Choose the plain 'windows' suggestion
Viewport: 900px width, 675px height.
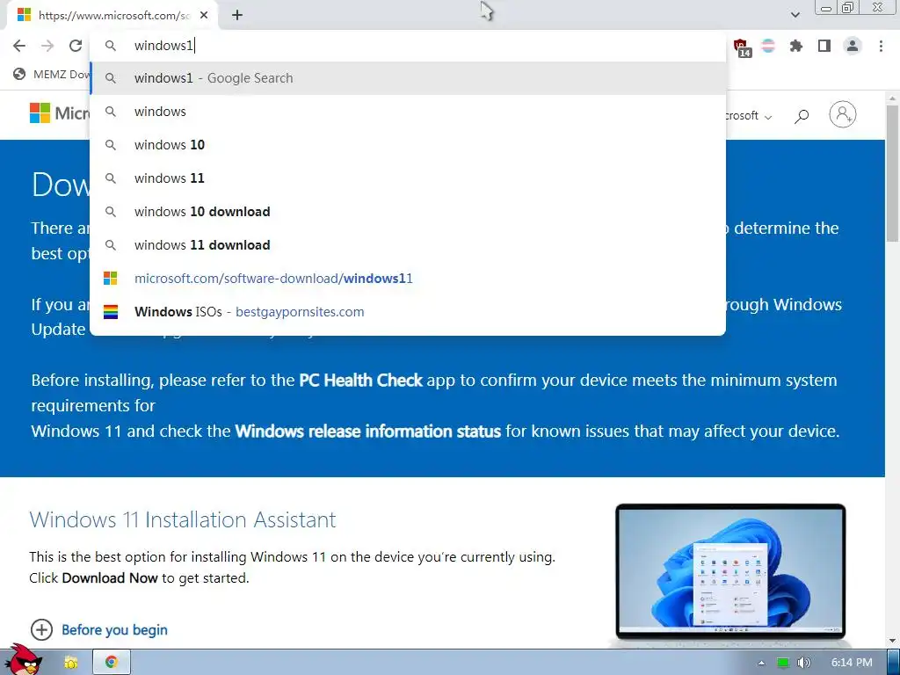pos(408,112)
